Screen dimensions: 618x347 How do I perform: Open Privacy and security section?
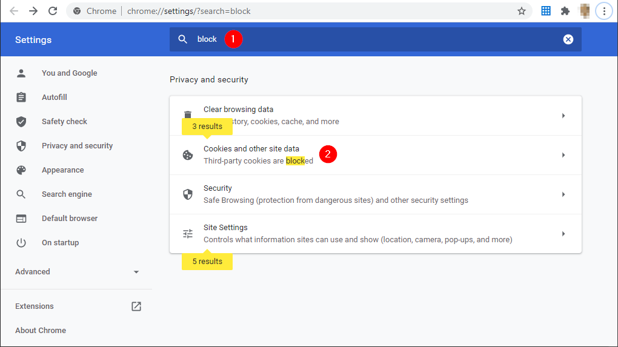coord(78,146)
